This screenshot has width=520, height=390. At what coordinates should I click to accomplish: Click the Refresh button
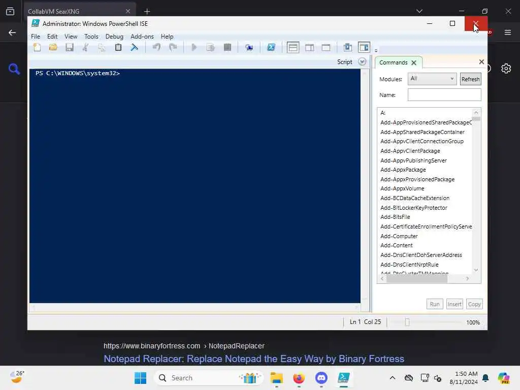[470, 79]
